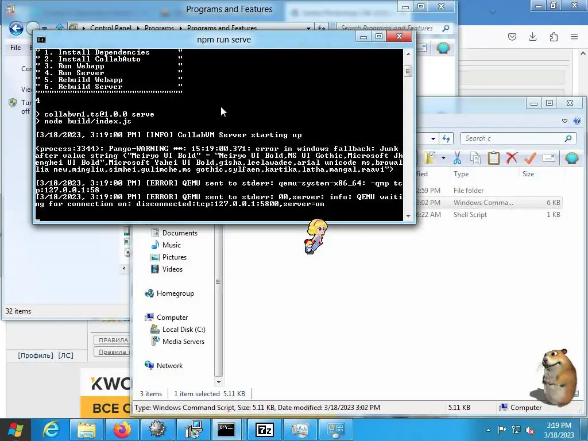Viewport: 588px width, 441px height.
Task: Open the Firefox hamburger menu
Action: [x=574, y=36]
